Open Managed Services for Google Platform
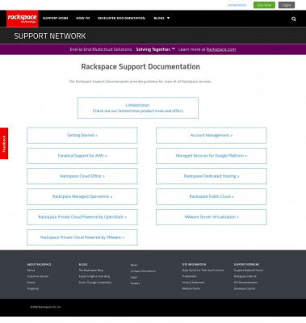Image resolution: width=306 pixels, height=323 pixels. coord(212,156)
